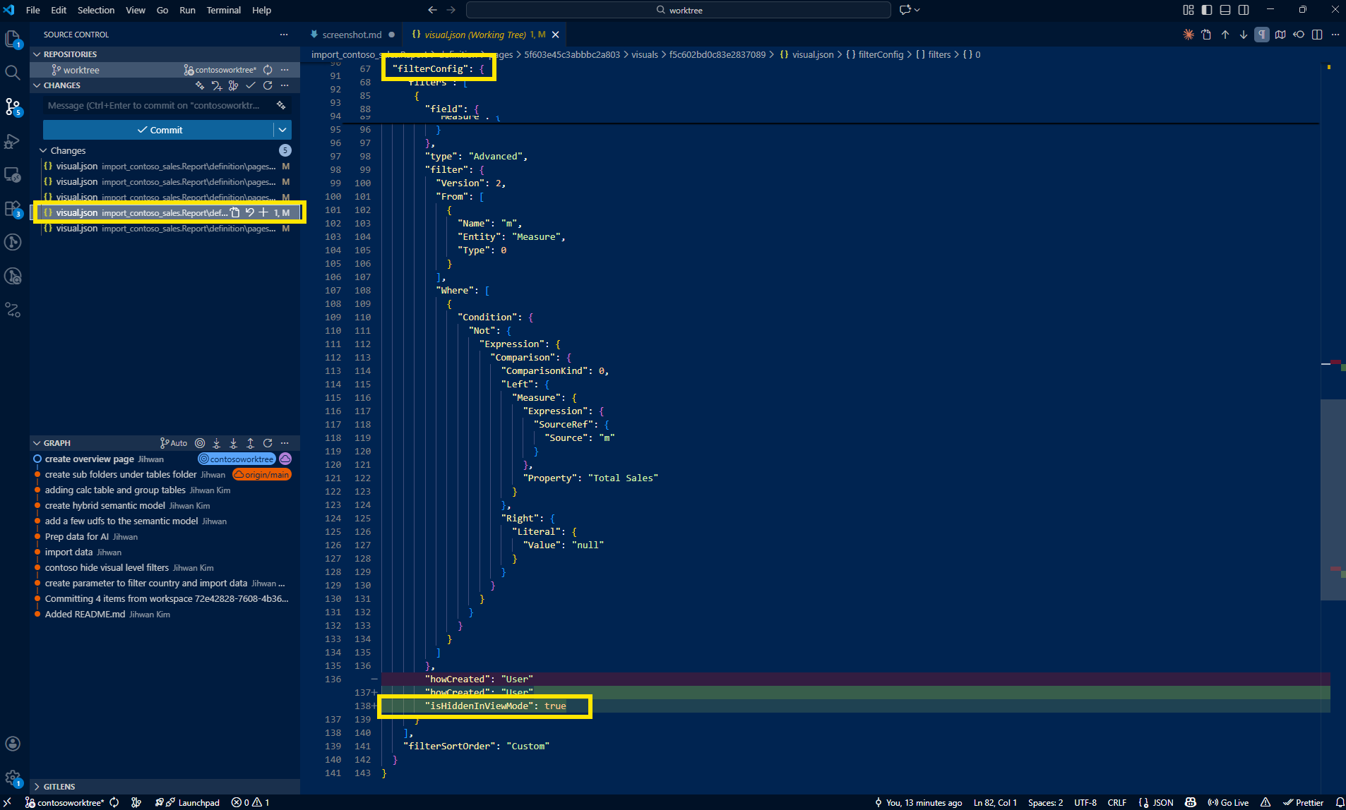Open the Manage gear icon in the activity bar

[13, 778]
